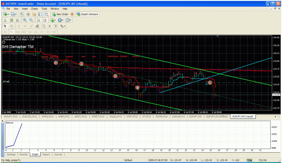
Task: Click the Periods clock icon
Action: pyautogui.click(x=60, y=20)
